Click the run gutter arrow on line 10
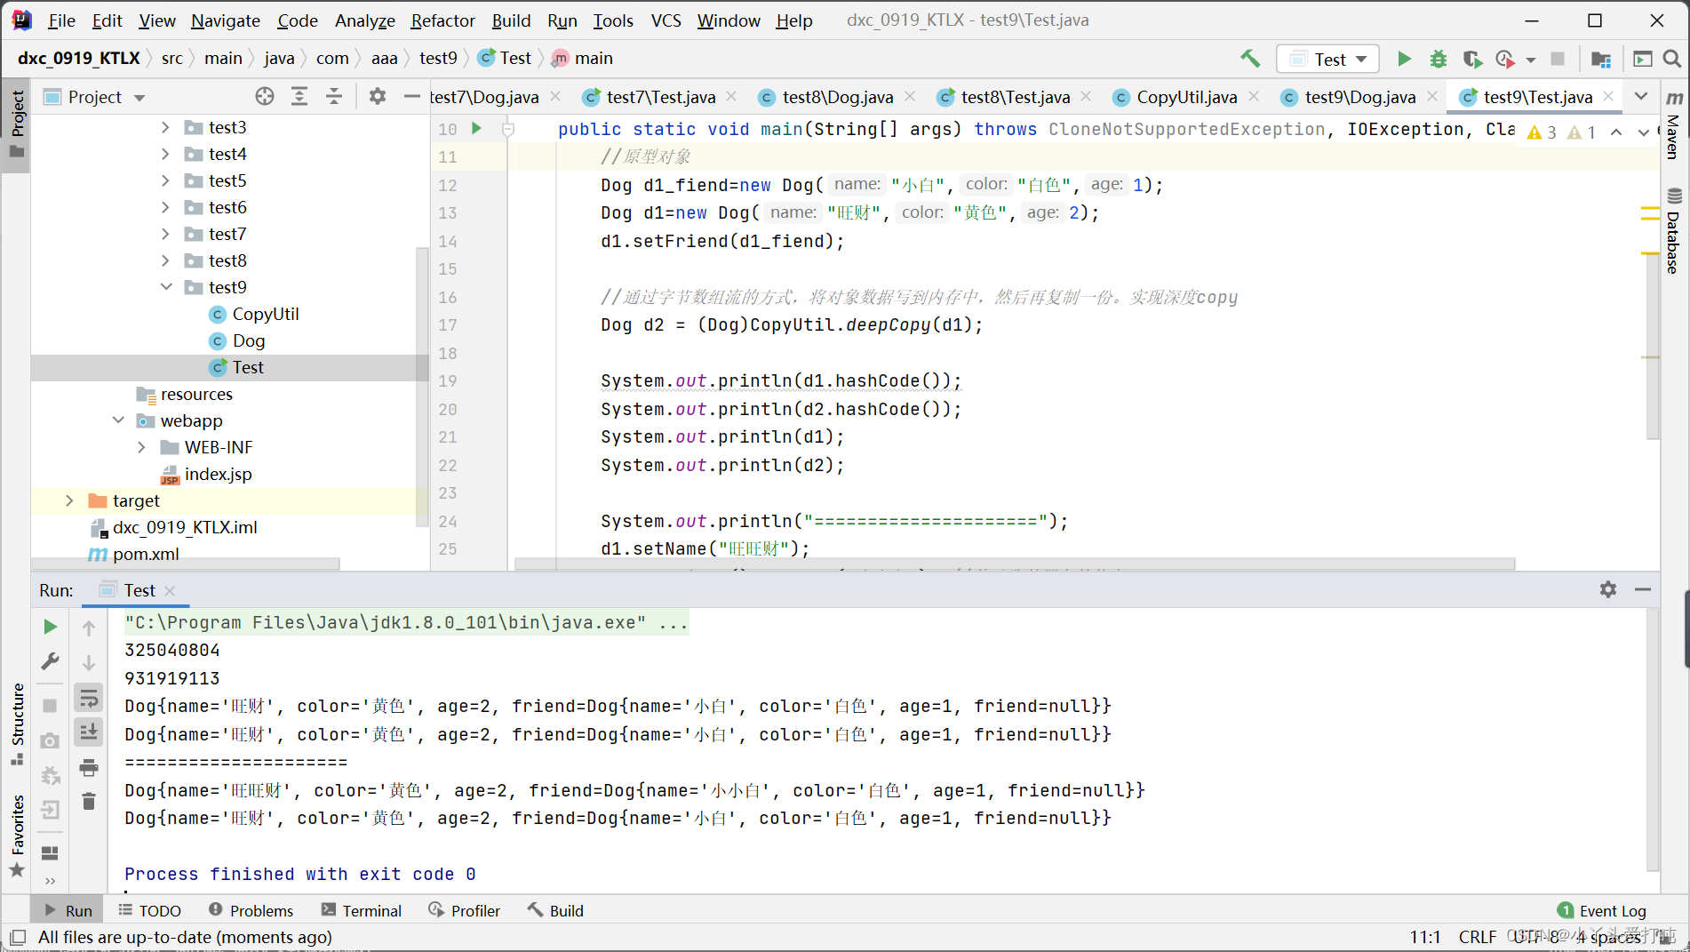The height and width of the screenshot is (952, 1690). pos(476,129)
